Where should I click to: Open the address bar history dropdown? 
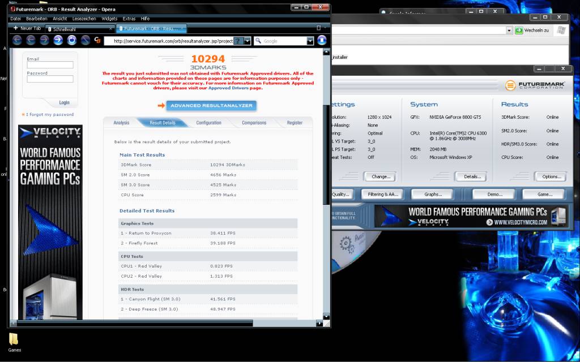[248, 41]
